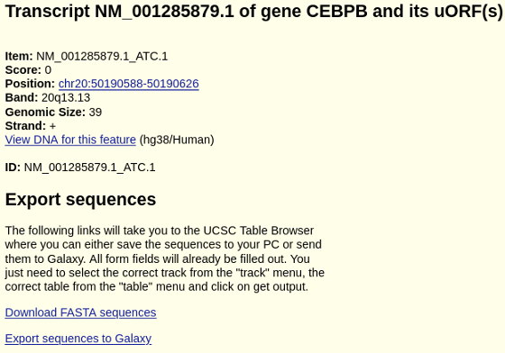Click the Band value 20q13.13
The height and width of the screenshot is (353, 505).
(66, 98)
